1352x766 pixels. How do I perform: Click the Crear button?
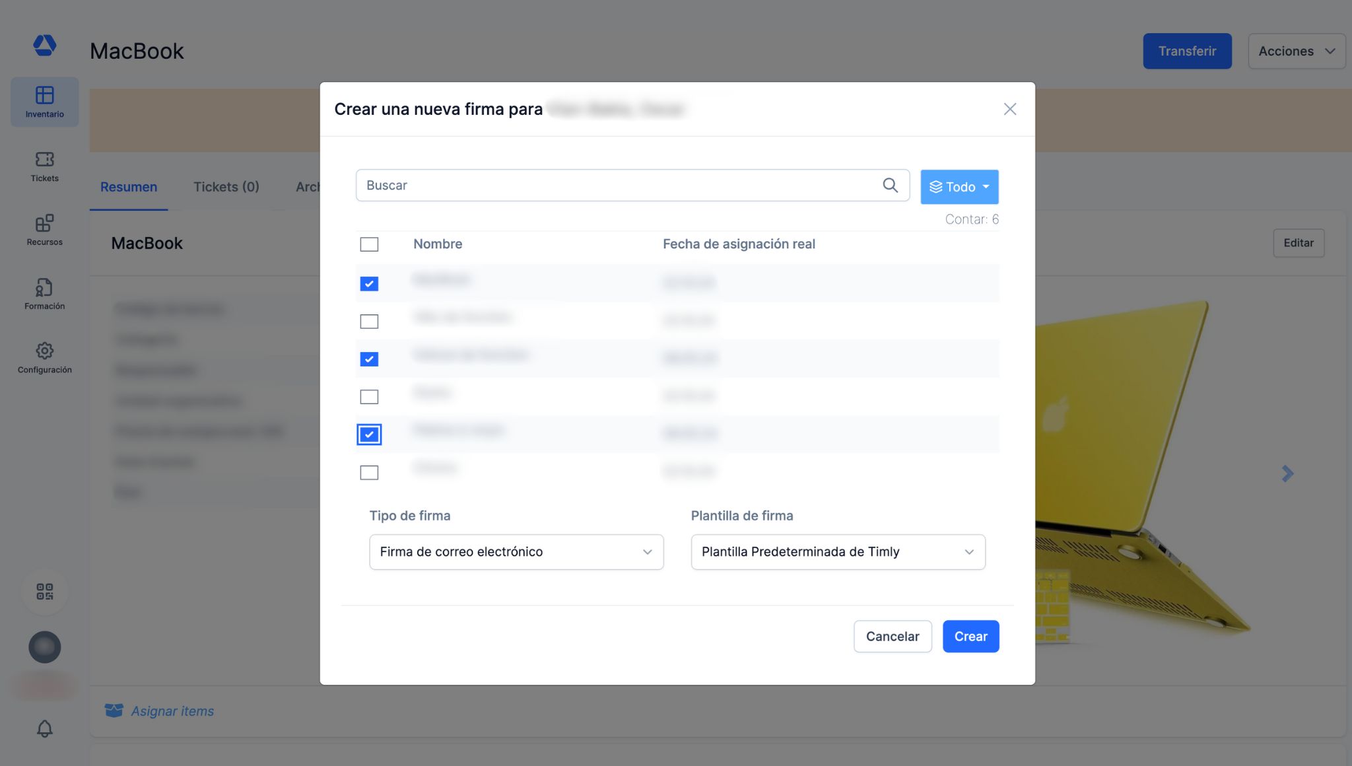[970, 637]
